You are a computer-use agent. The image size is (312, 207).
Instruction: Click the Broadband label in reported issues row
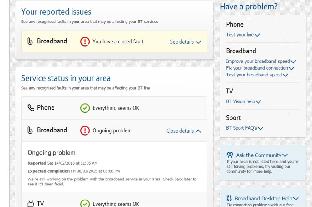pyautogui.click(x=52, y=41)
